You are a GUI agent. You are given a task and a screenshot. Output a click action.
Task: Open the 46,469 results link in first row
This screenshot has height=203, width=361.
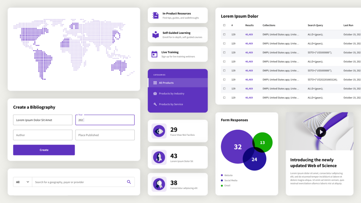249,35
